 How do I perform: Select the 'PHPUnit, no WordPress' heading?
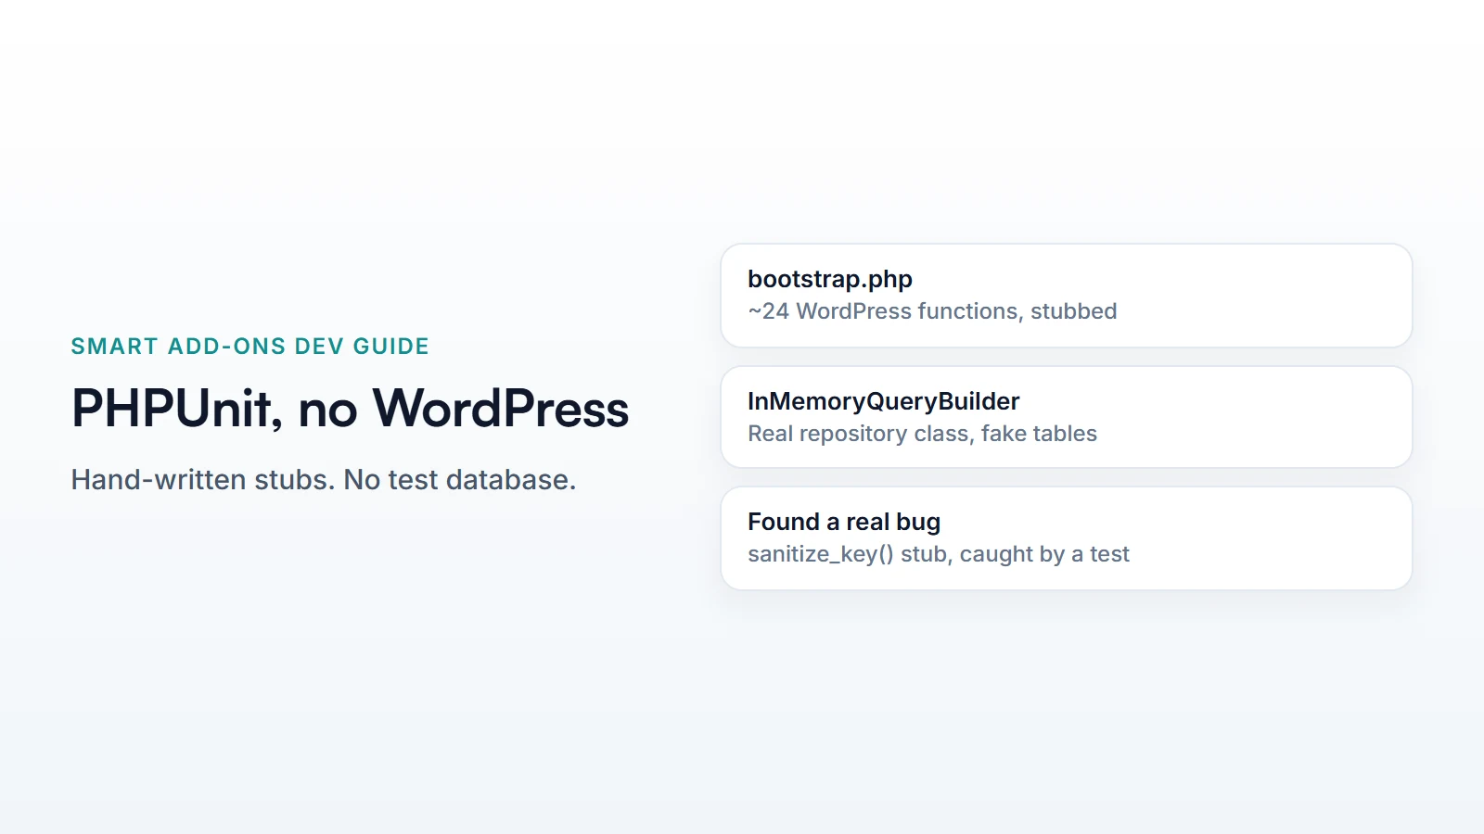(x=350, y=409)
